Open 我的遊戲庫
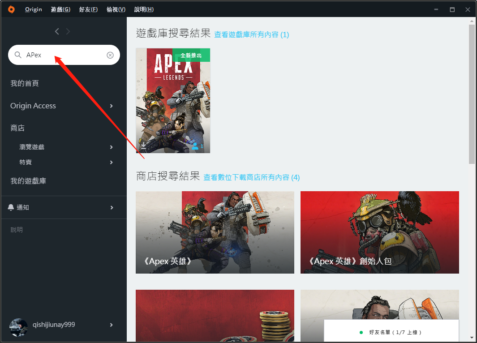The image size is (477, 343). (28, 181)
